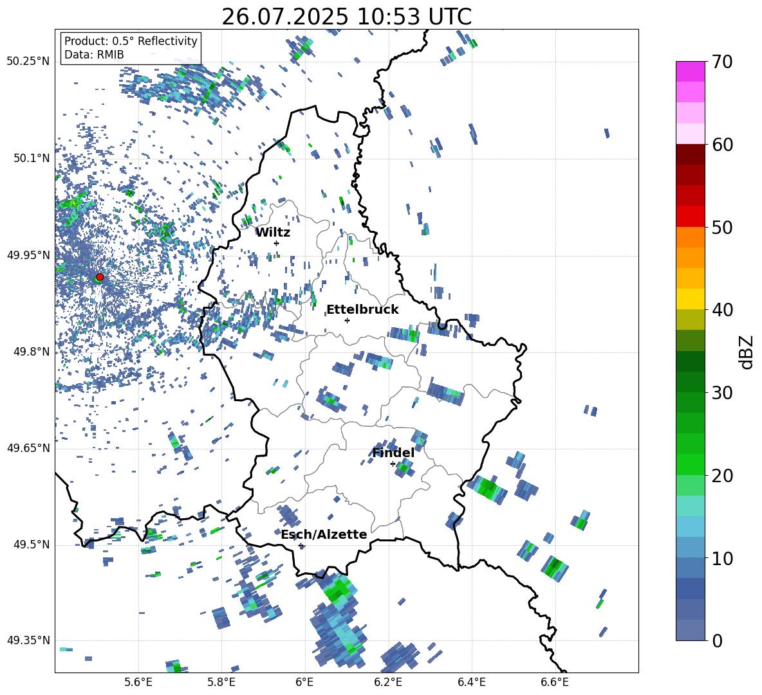
Task: Click the Wiltz cross marker
Action: coord(277,243)
